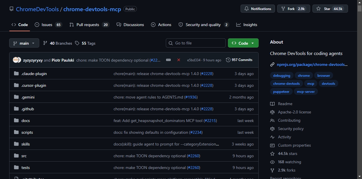
Task: Select the mcp topic tag
Action: pos(311,84)
